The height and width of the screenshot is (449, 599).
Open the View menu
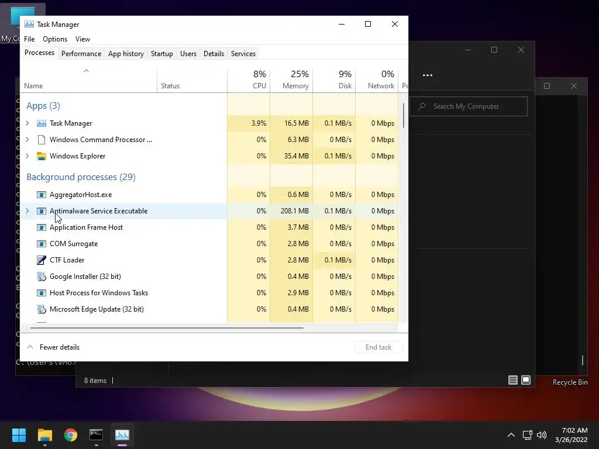pyautogui.click(x=82, y=39)
